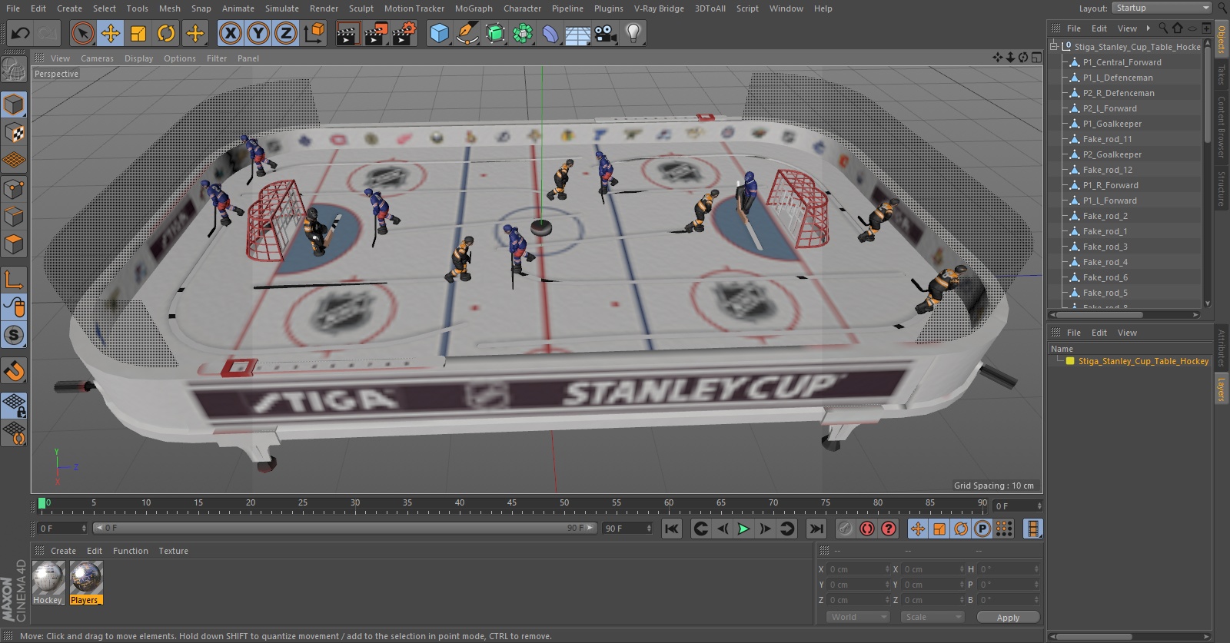Toggle parameter keyframe recording P
The height and width of the screenshot is (643, 1230).
tap(982, 529)
